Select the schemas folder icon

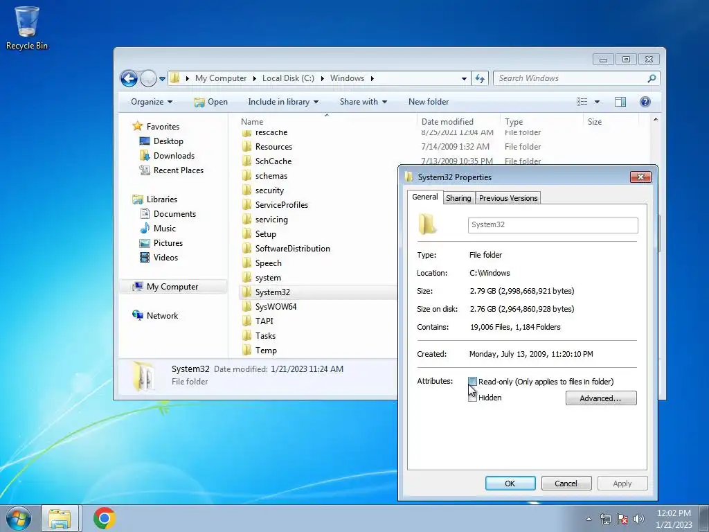pos(247,175)
